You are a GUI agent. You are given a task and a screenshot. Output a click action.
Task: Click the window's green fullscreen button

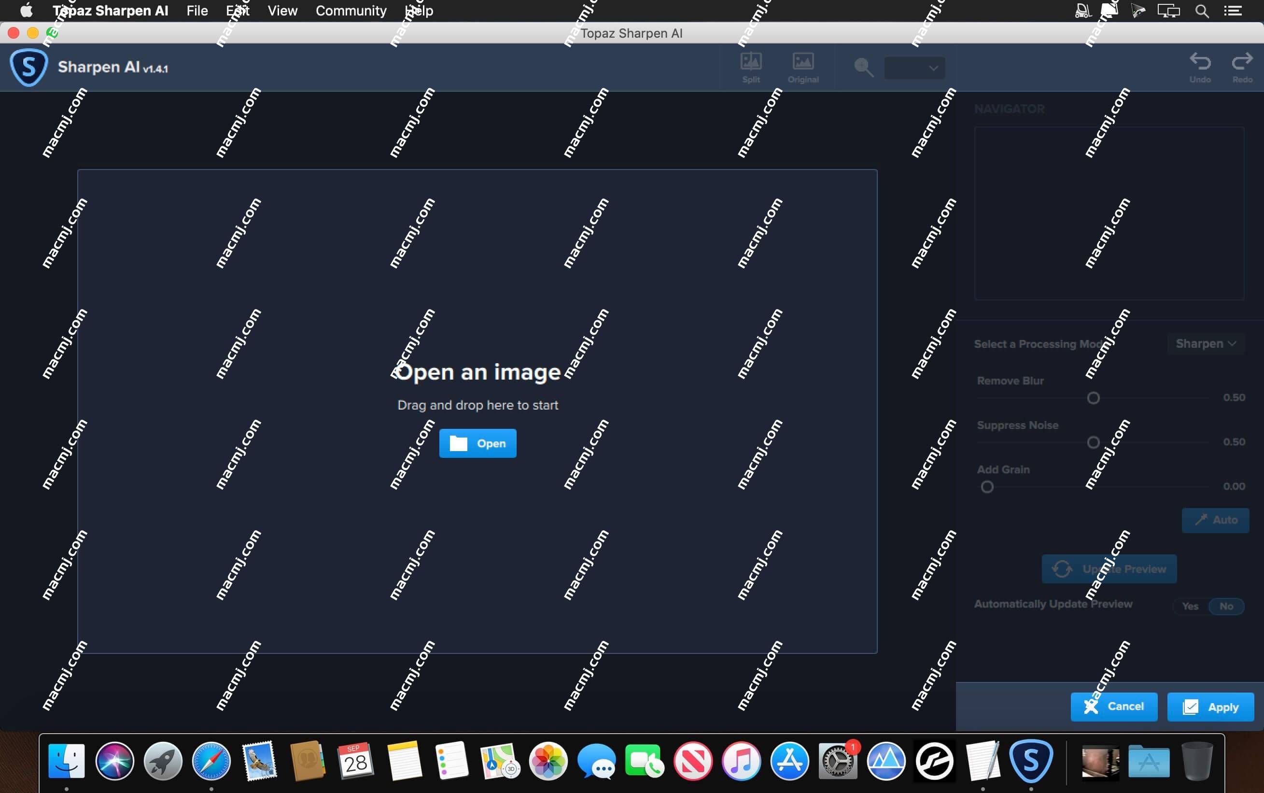click(51, 33)
